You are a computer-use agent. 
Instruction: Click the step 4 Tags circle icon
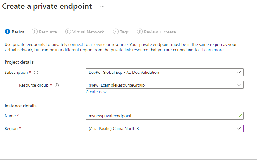point(116,32)
